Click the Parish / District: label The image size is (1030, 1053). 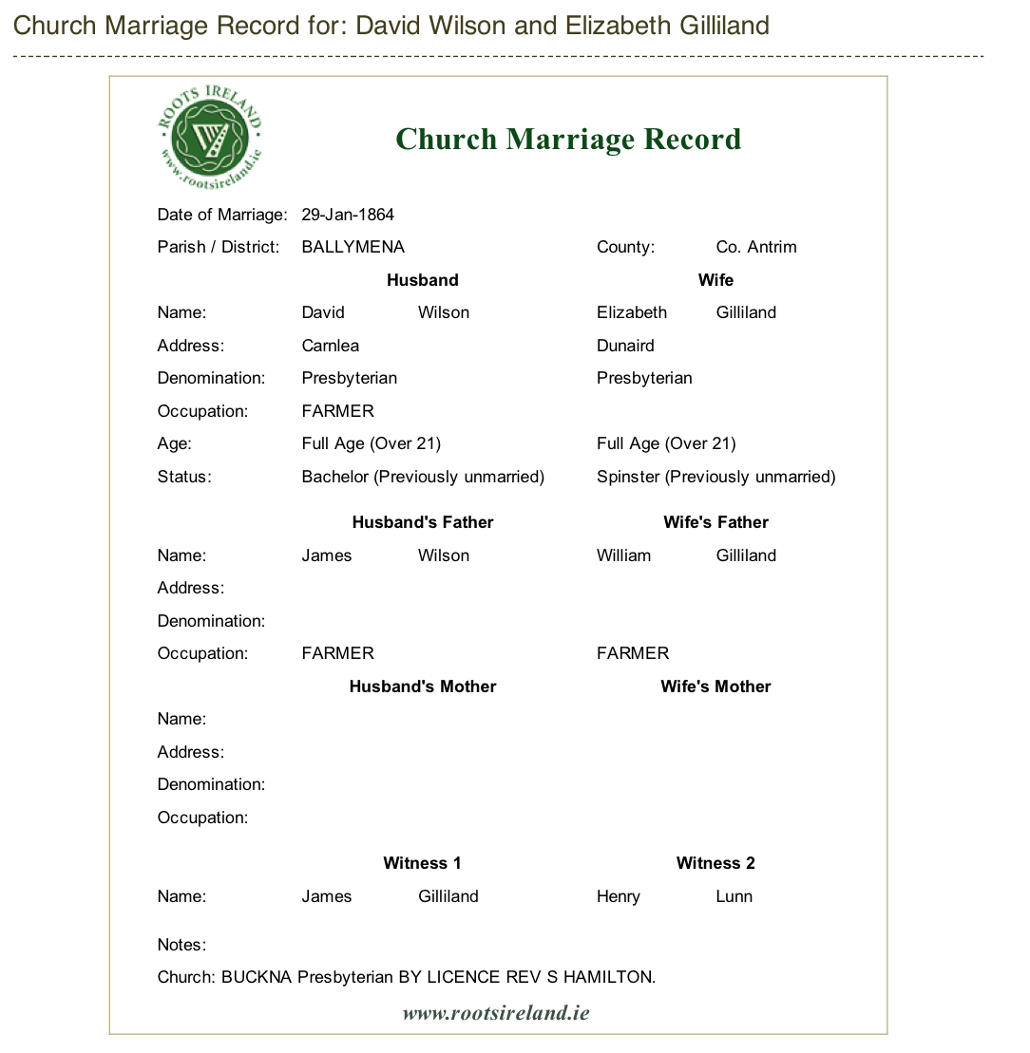coord(219,247)
